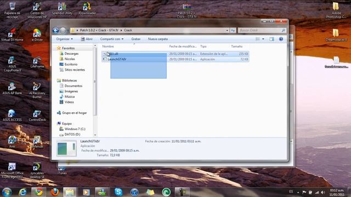Click the volume icon in system tray

(x=323, y=192)
